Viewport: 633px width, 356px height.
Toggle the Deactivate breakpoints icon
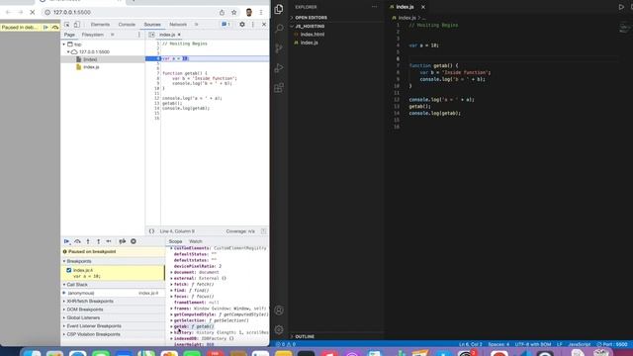click(x=123, y=241)
